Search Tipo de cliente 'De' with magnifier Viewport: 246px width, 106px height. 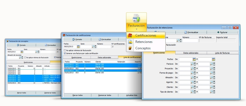pyautogui.click(x=192, y=92)
